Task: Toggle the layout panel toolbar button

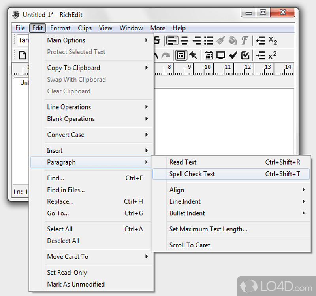Action: pos(181,55)
